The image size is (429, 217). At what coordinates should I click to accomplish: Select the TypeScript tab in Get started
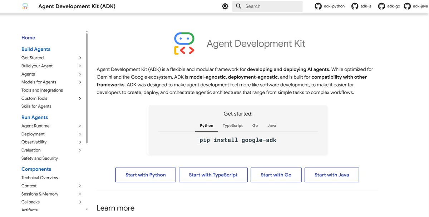tap(233, 125)
